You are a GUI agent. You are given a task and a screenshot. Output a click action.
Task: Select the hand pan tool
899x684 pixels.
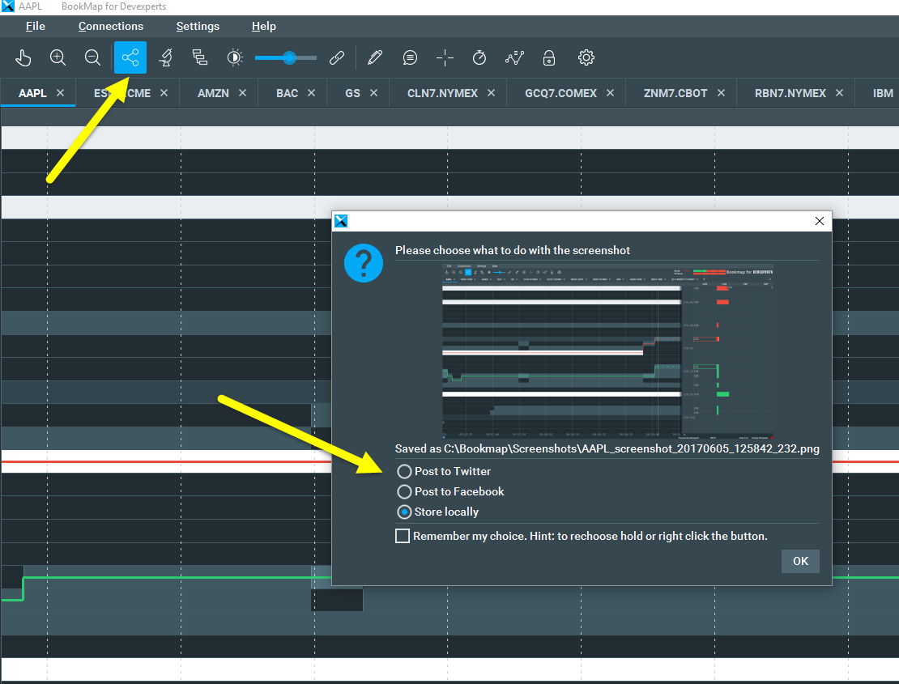click(23, 57)
